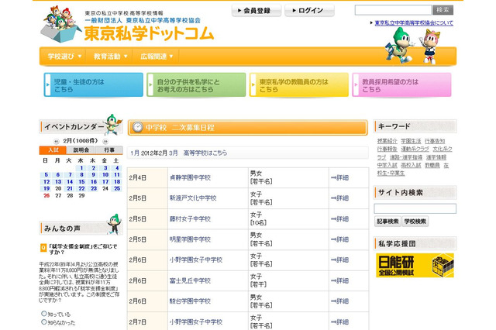Select date 10 in February calendar
This screenshot has width=496, height=330.
(105, 175)
